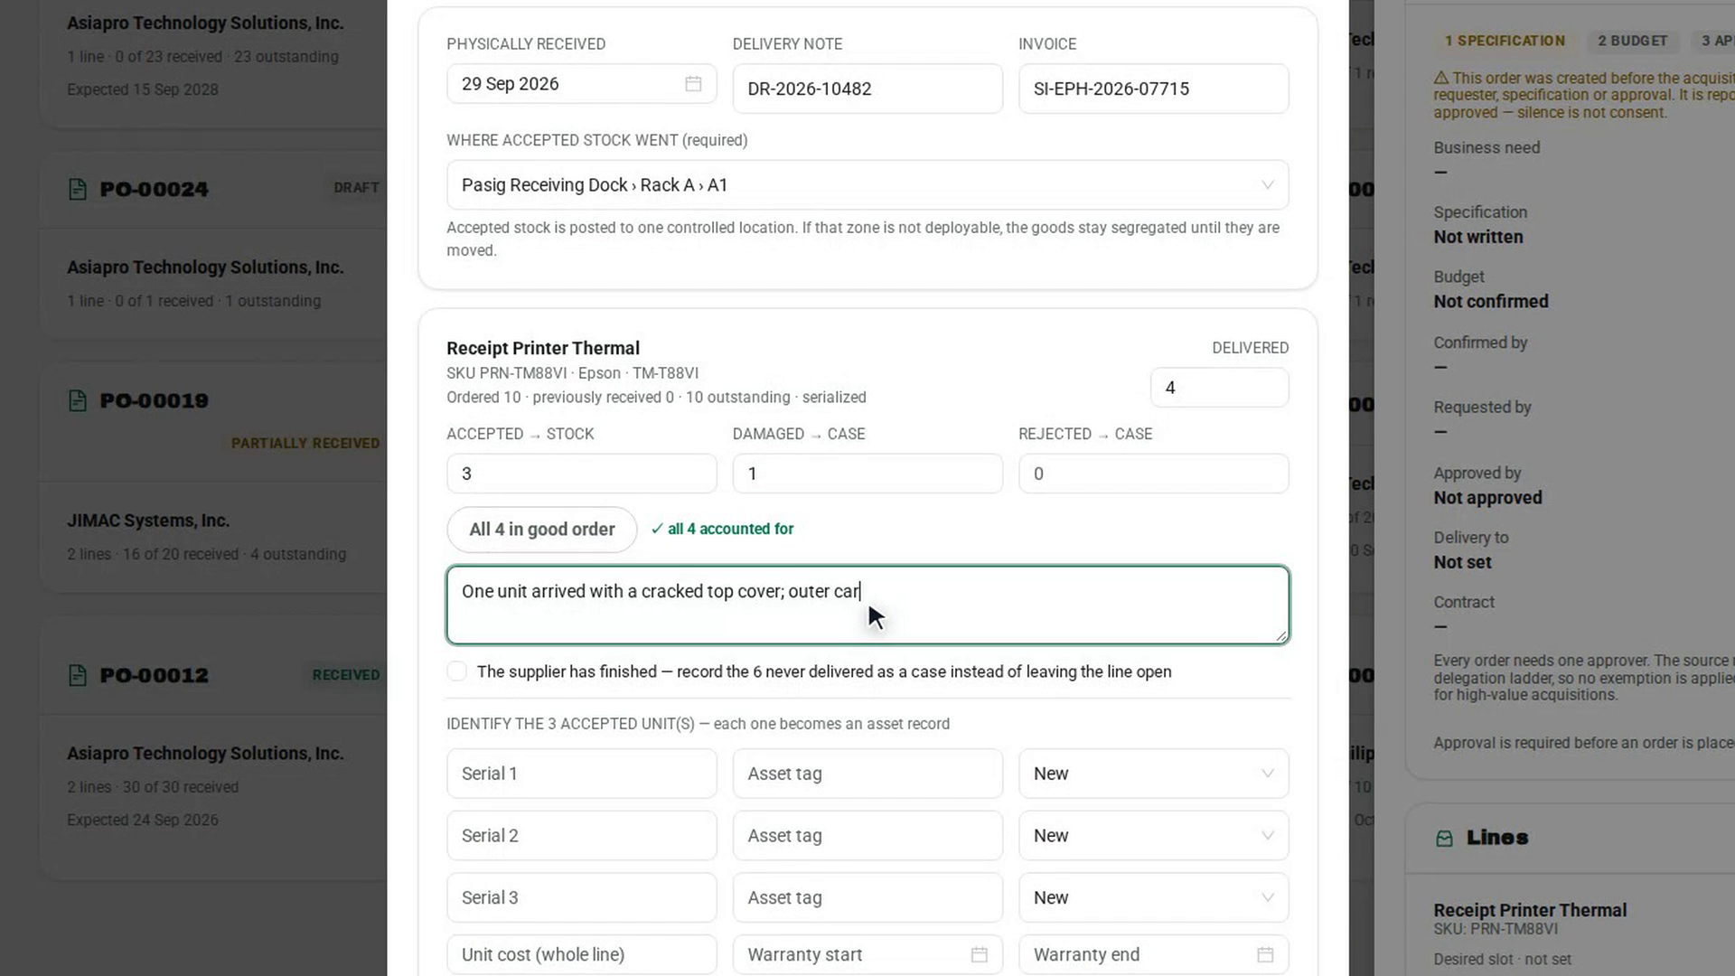Click the Warranty end date field
Screen dimensions: 1735x976
point(1153,954)
